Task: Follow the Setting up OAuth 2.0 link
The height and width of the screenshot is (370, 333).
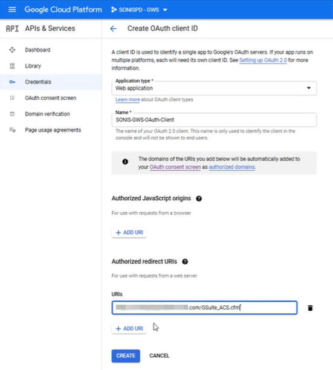Action: [x=263, y=60]
